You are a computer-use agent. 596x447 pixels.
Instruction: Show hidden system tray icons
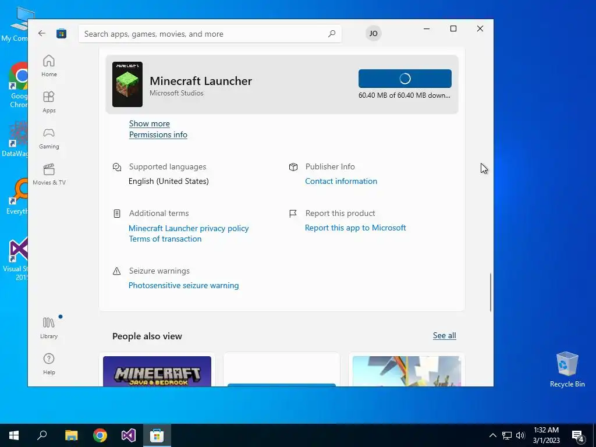pos(492,435)
